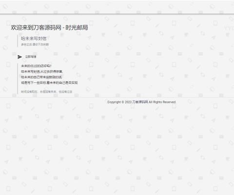Click the Copyright © 2023 footer text
Screen dimensions: 234x195
pos(119,102)
